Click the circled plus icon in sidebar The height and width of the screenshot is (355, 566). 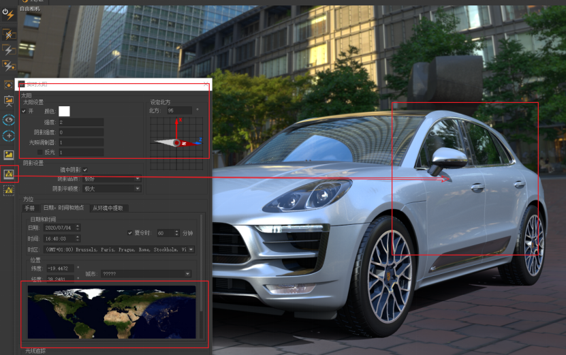coord(9,136)
